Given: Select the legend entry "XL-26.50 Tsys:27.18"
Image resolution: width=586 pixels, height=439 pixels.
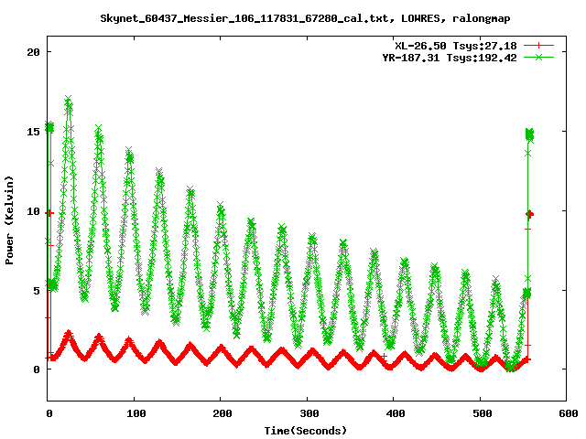Looking at the screenshot, I should (x=456, y=46).
